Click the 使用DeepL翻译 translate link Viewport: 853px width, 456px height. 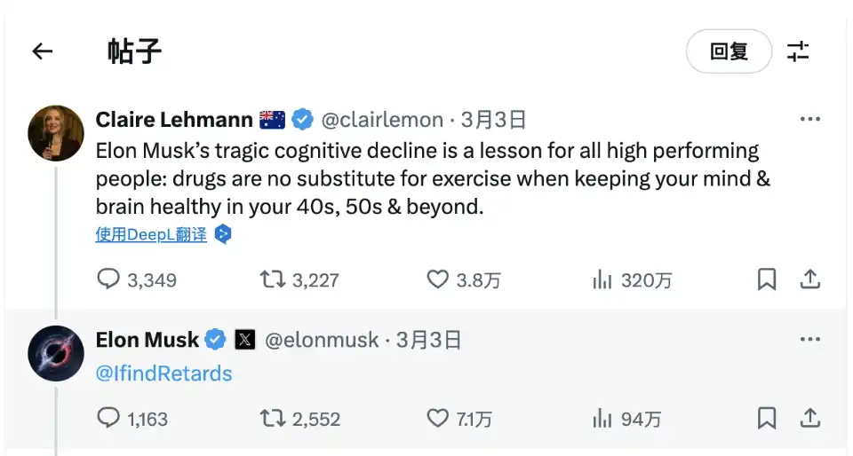tap(151, 235)
